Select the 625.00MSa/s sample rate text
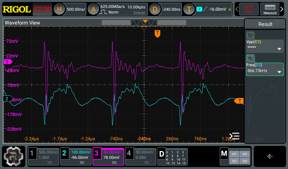 [112, 7]
